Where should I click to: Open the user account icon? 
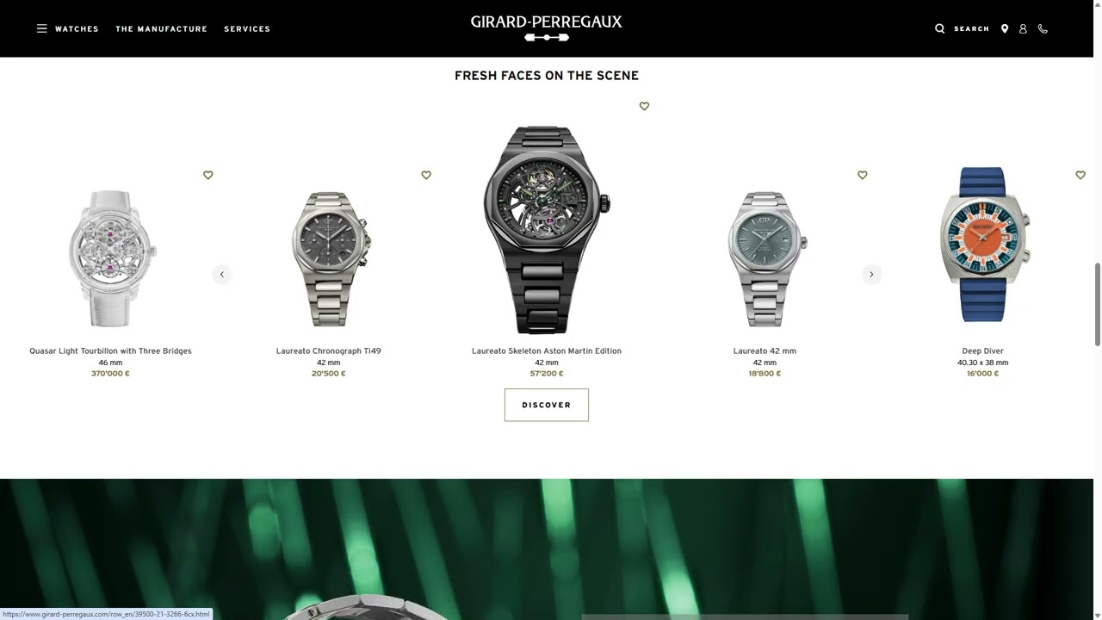click(x=1023, y=28)
